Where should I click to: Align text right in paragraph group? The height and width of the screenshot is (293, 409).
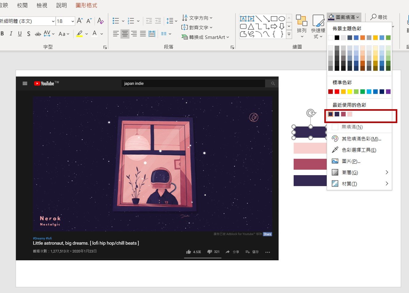tap(134, 34)
